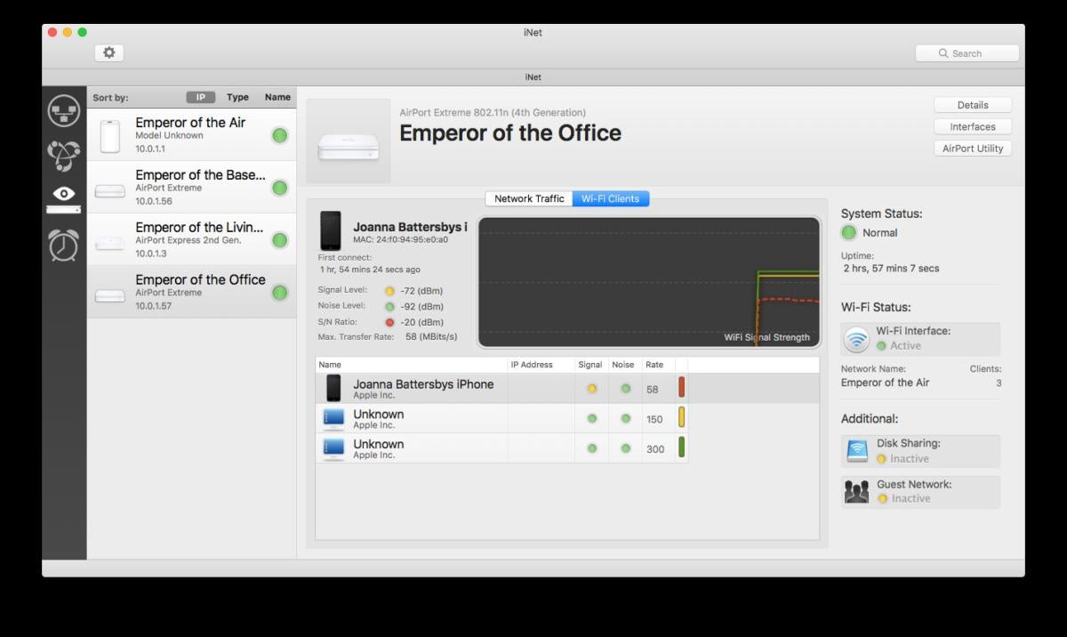
Task: Click computer icon of Unknown client rated 150
Action: point(333,418)
